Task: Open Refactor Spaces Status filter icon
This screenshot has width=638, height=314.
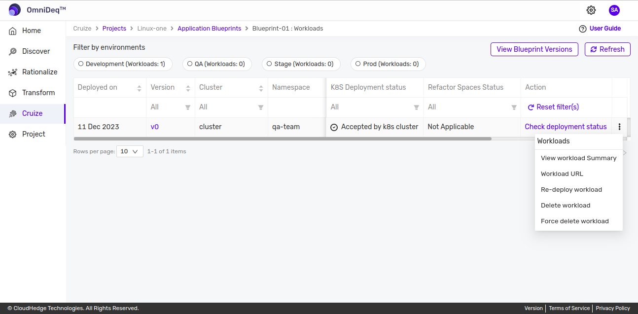Action: 514,107
